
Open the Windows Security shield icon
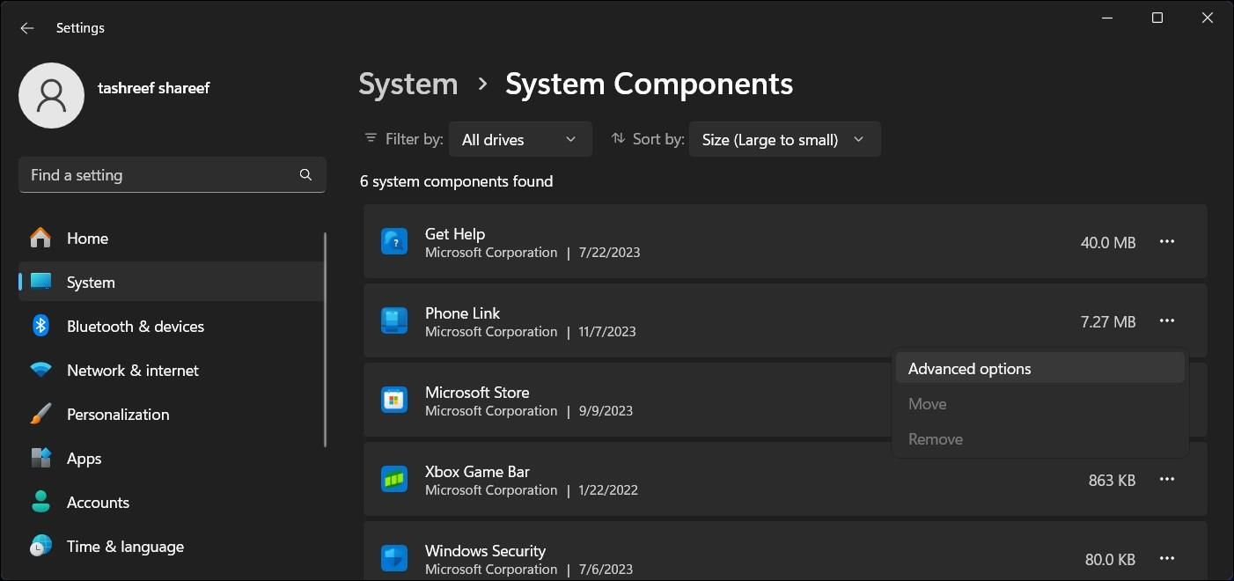point(393,557)
